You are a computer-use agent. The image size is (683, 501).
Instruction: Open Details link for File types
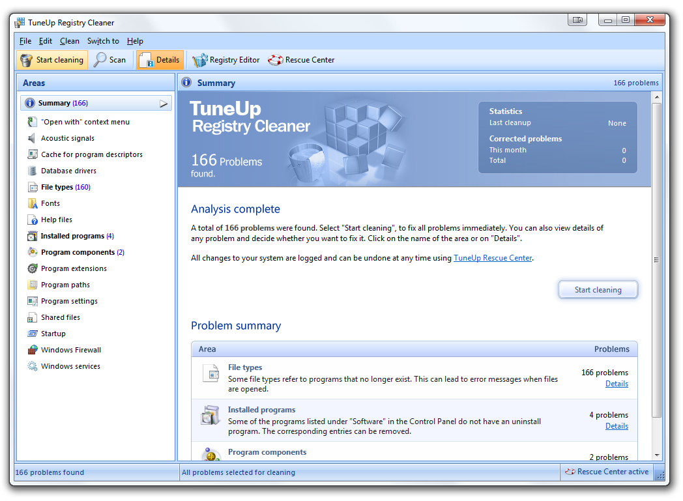pos(617,384)
